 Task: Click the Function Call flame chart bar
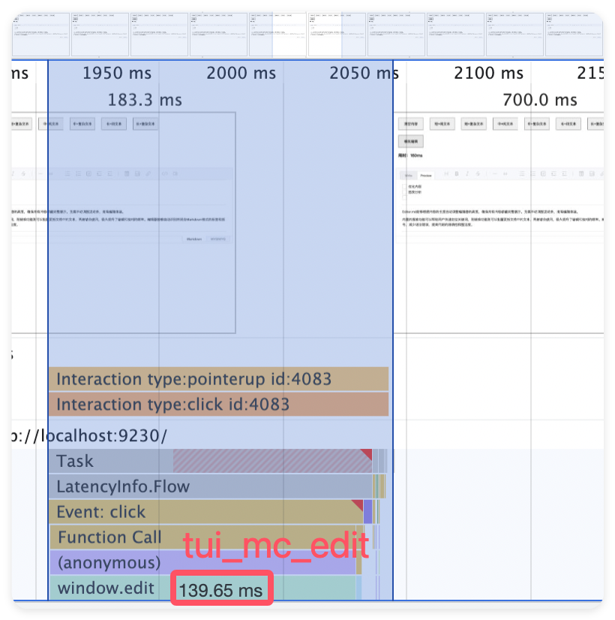(202, 537)
